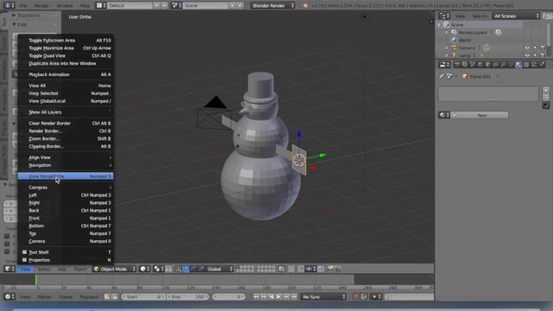Click the 3D manipulator toggle icon
The width and height of the screenshot is (553, 311).
(x=178, y=269)
